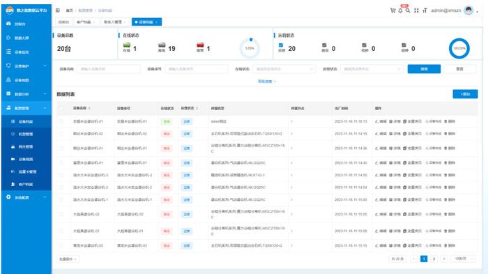
Task: Open the device monitoring list-icon item
Action: (x=26, y=52)
